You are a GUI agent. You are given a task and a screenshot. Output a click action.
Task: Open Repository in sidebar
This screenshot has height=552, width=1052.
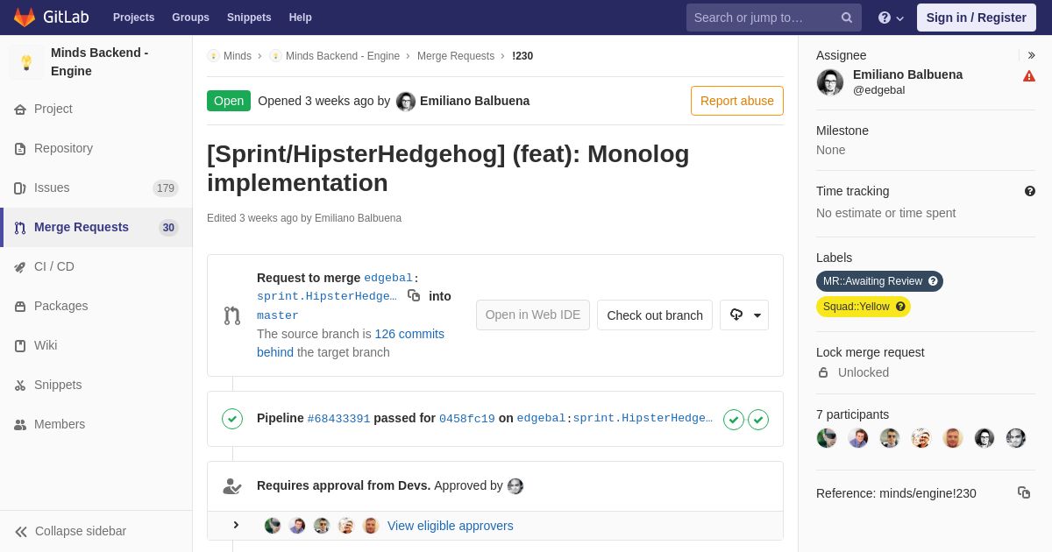(x=96, y=148)
